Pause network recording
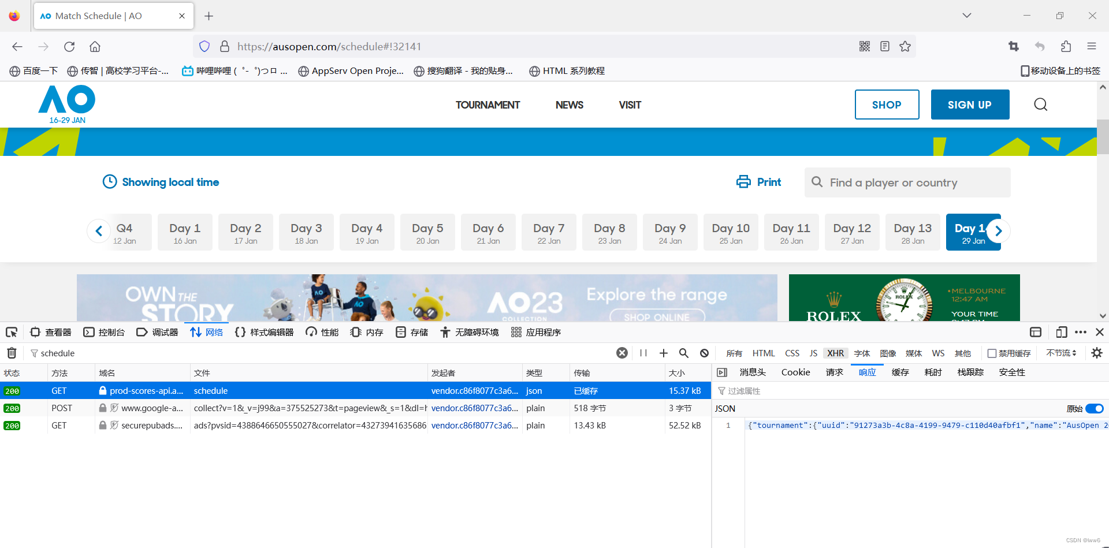Viewport: 1109px width, 548px height. coord(643,353)
